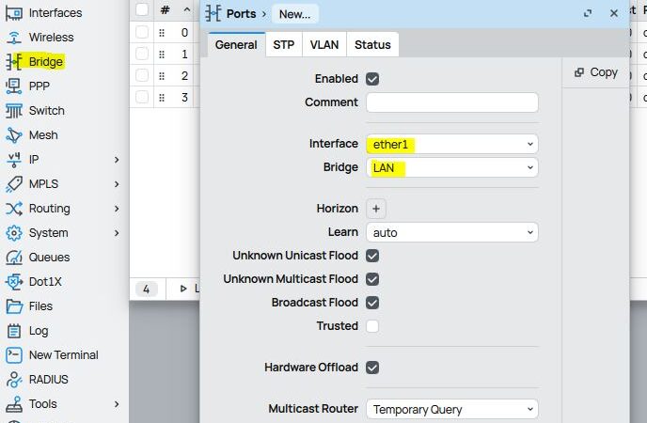Click the Bridge icon in sidebar
Screen dimensions: 647x423
(x=14, y=62)
